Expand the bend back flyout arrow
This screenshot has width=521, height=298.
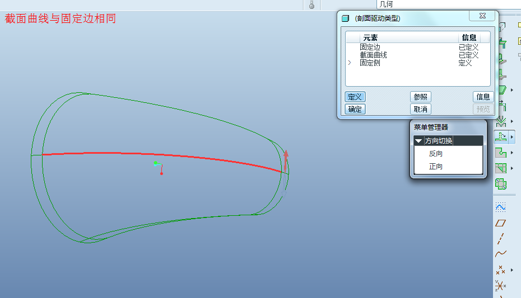point(512,153)
